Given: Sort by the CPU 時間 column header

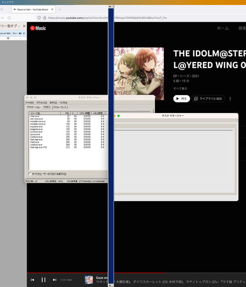Looking at the screenshot, I should 84,113.
